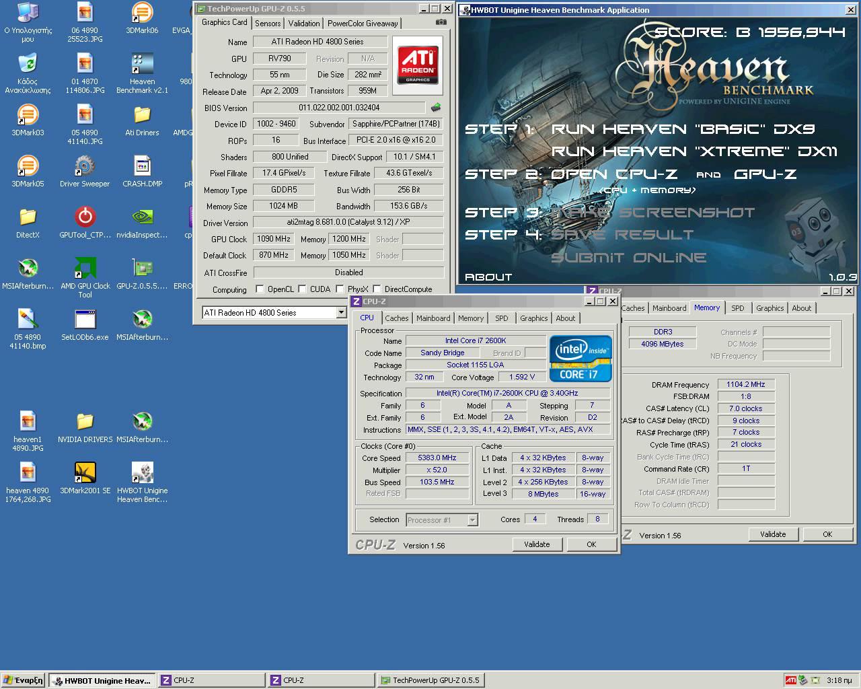
Task: Click the BIOS Version field in GPU-Z
Action: 339,108
